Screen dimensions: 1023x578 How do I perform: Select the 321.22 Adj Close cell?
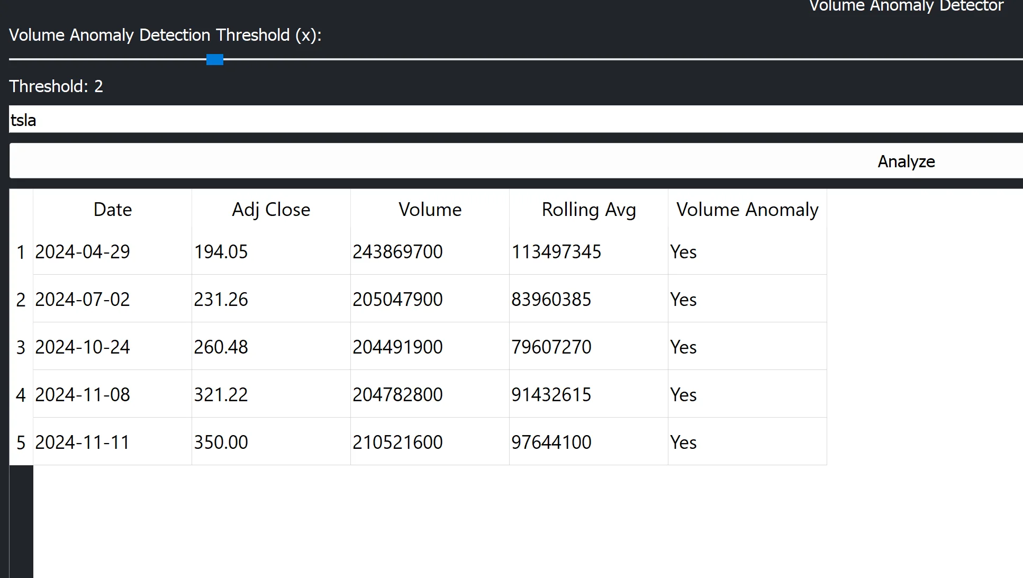pyautogui.click(x=221, y=394)
